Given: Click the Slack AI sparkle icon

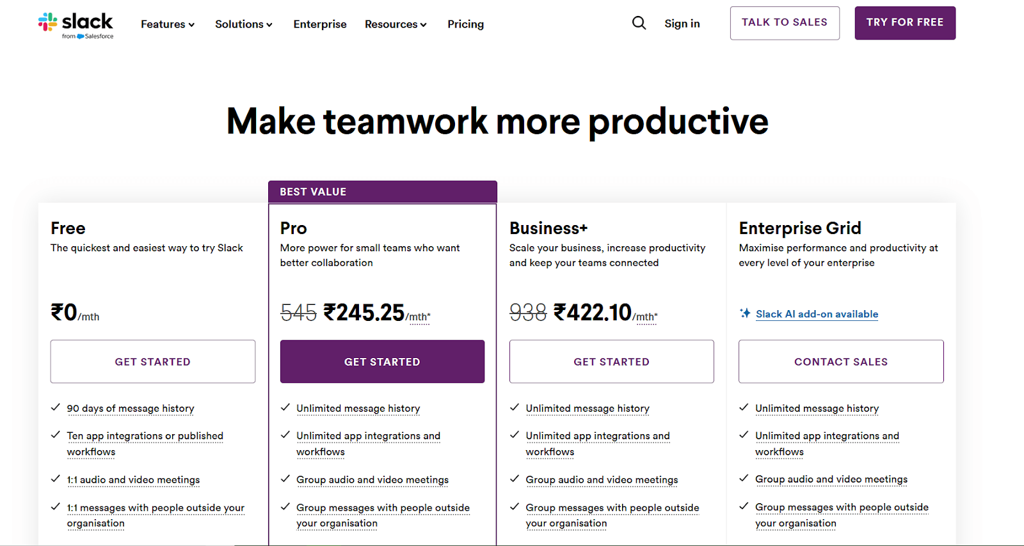Looking at the screenshot, I should click(745, 313).
